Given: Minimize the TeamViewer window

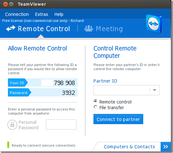Looking at the screenshot, I should (11, 4).
